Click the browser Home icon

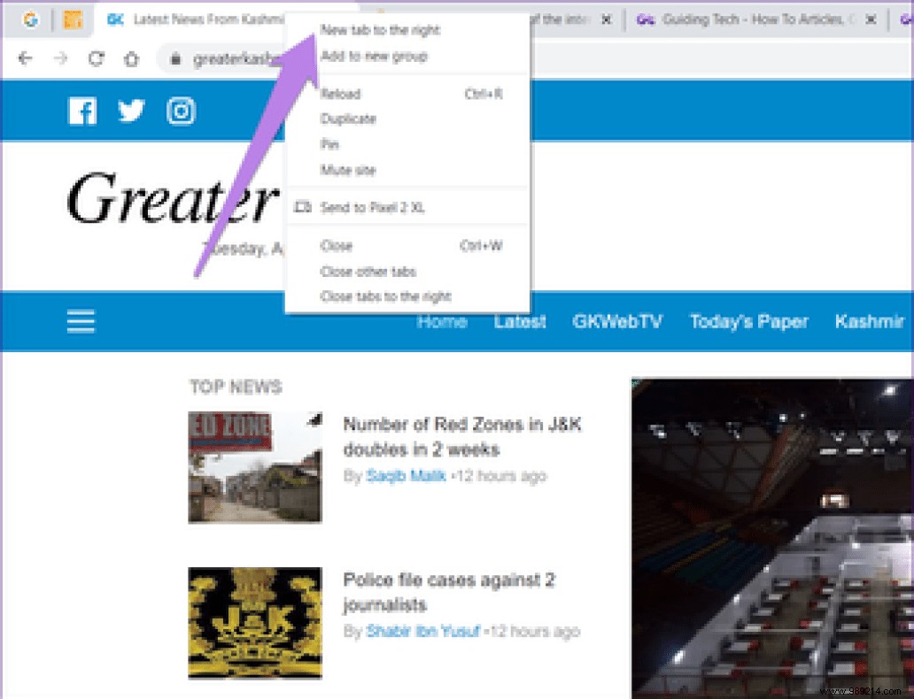[131, 57]
